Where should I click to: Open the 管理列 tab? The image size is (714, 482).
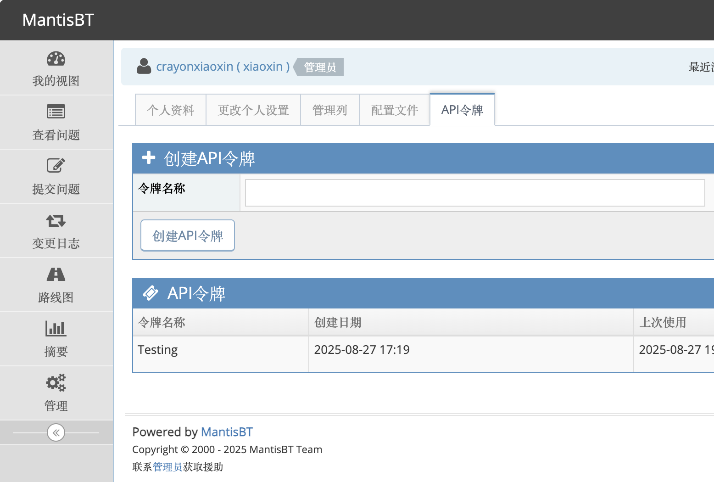point(329,110)
